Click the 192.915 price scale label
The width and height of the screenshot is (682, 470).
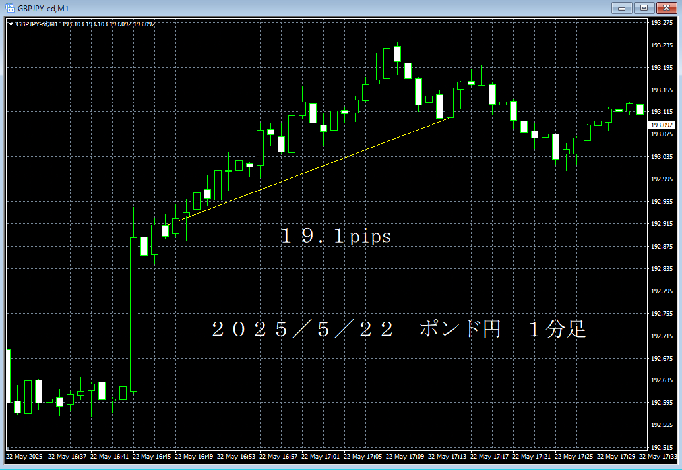[x=661, y=224]
